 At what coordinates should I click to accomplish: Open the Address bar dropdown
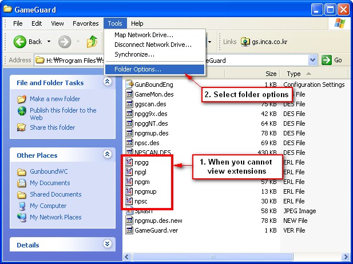tap(312, 60)
